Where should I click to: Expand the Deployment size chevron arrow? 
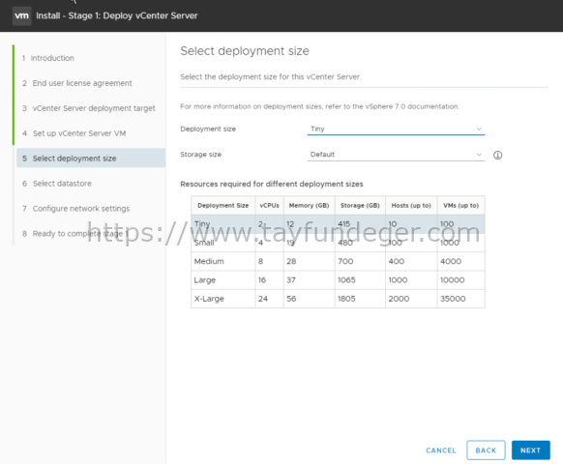479,129
